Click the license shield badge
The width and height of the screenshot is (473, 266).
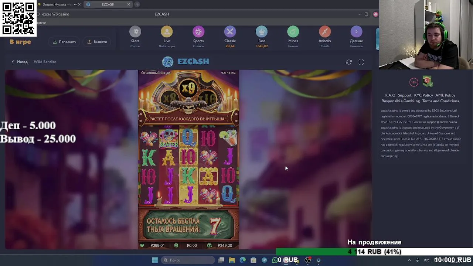pos(428,82)
